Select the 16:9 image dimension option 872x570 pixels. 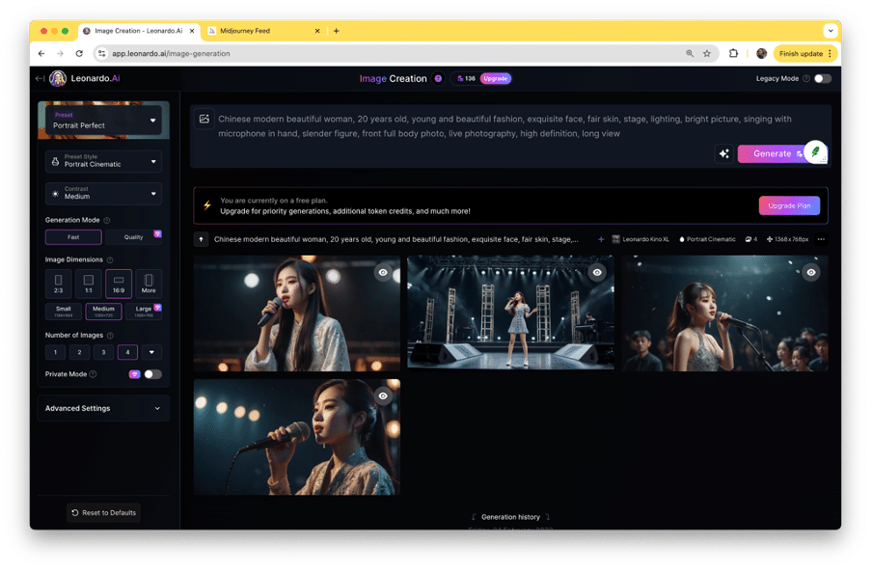(x=119, y=284)
